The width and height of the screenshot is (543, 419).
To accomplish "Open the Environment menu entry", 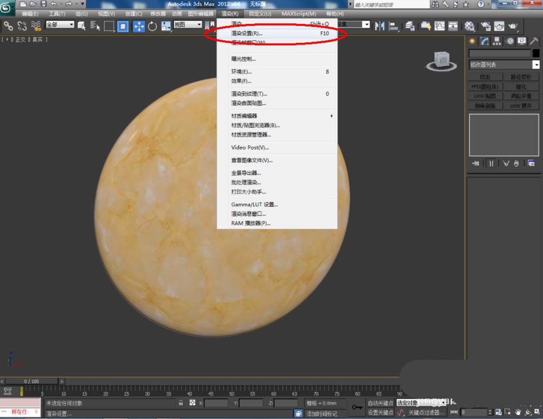I will (x=241, y=72).
